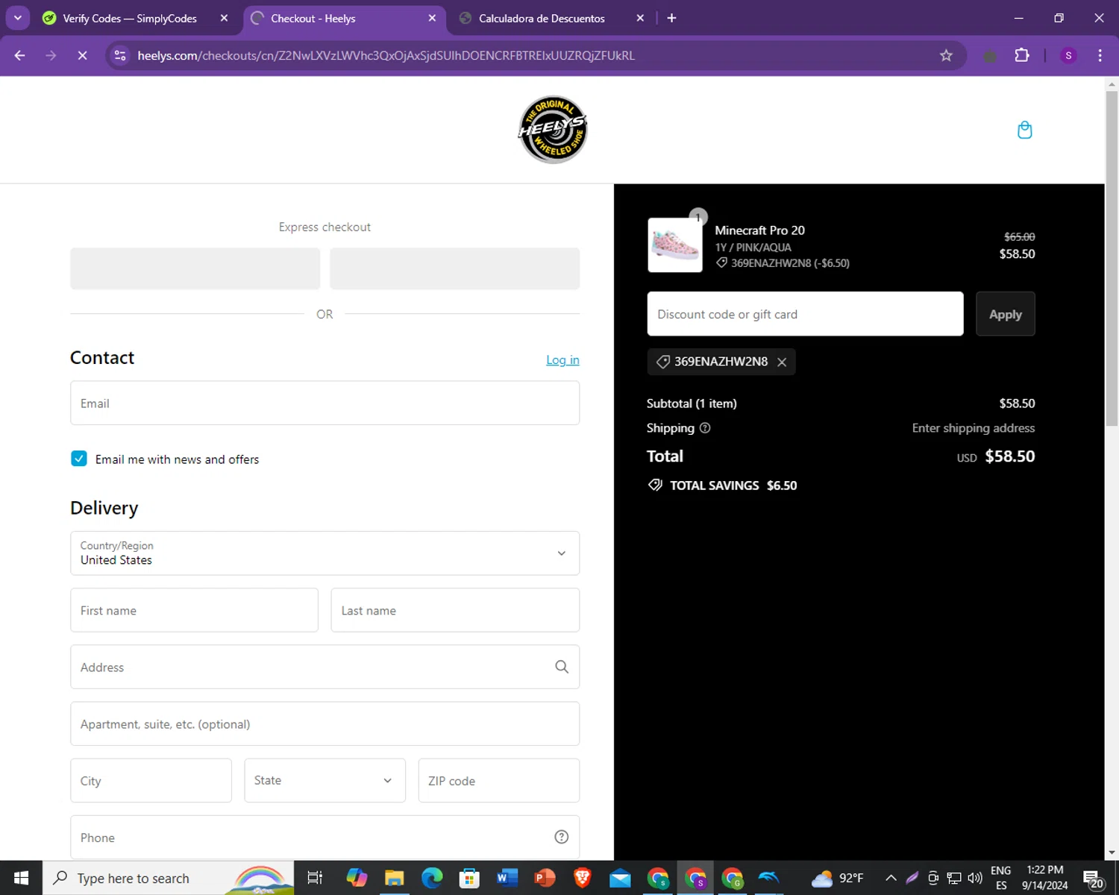Open the ENG ES language switcher
This screenshot has width=1119, height=895.
pos(1001,878)
